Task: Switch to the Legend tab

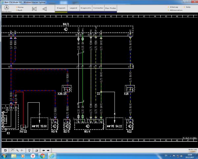Action: click(73, 7)
